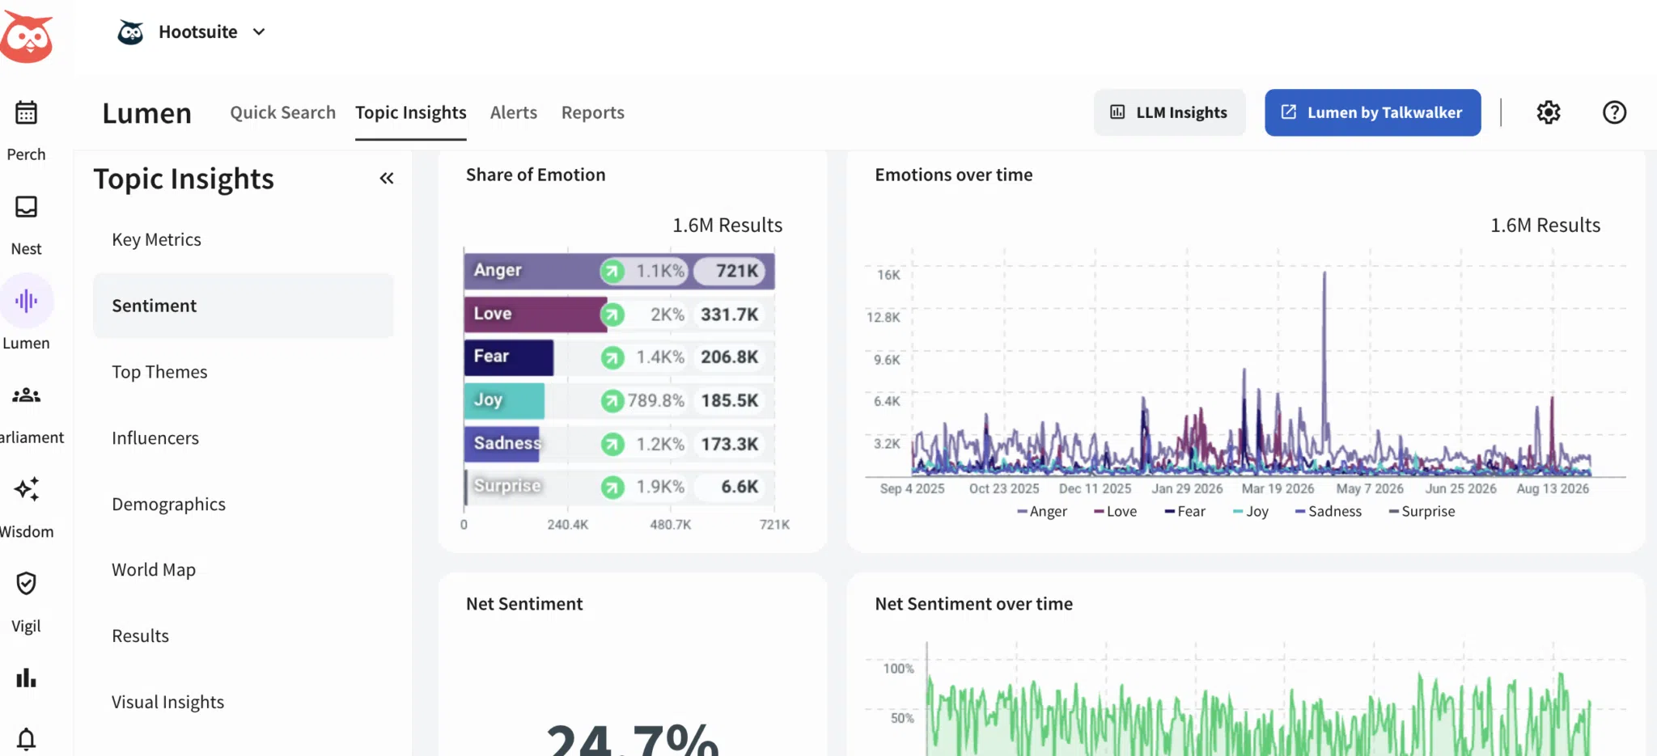This screenshot has width=1657, height=756.
Task: Click the dark Fear bar
Action: click(x=509, y=357)
